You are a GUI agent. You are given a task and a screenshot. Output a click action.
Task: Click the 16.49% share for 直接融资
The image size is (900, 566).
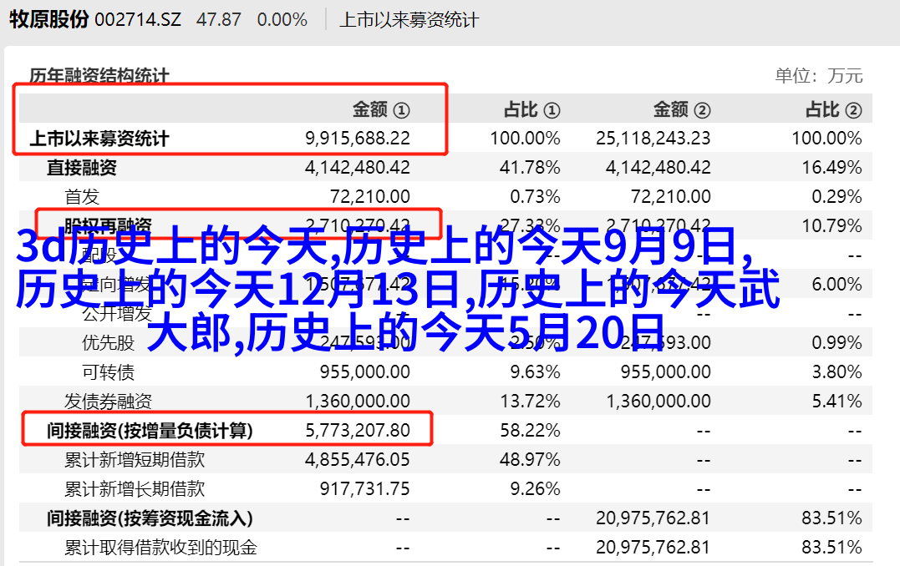(x=831, y=168)
